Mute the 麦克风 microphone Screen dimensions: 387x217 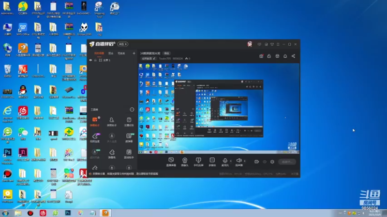point(225,162)
